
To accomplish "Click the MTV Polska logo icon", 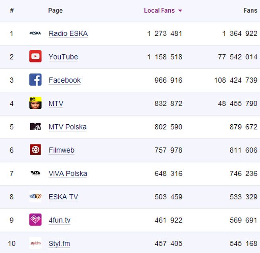I will (x=35, y=127).
